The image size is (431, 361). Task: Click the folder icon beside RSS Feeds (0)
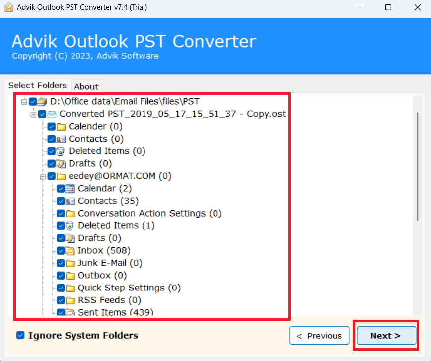[x=71, y=300]
